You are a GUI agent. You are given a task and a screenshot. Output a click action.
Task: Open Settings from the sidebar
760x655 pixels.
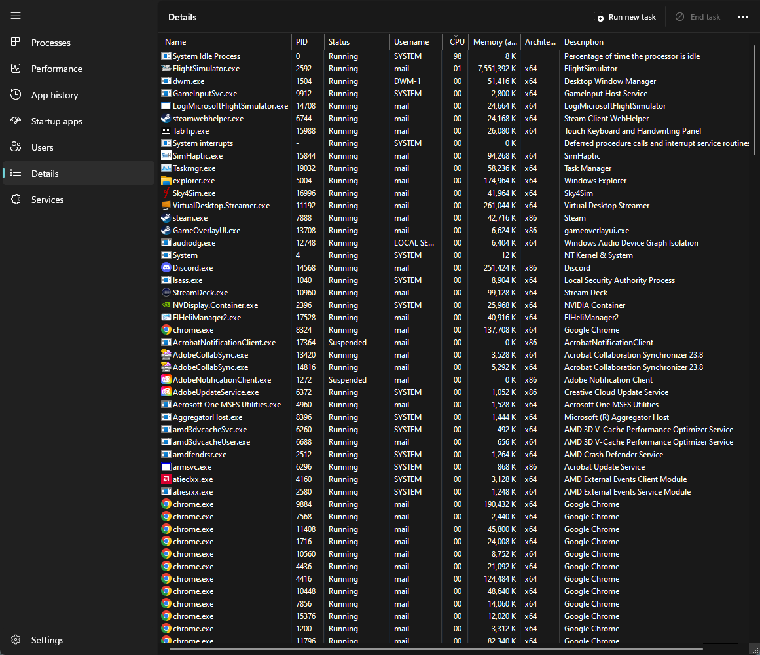79,640
